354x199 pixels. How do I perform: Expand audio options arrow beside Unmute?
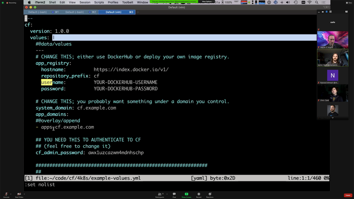click(11, 194)
